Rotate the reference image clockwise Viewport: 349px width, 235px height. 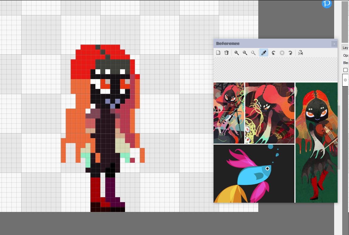click(x=290, y=53)
